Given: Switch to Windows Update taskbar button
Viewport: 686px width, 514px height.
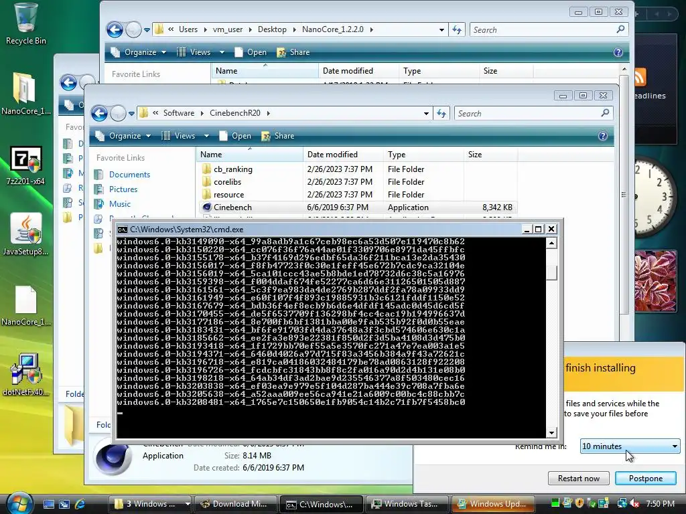Looking at the screenshot, I should 493,504.
